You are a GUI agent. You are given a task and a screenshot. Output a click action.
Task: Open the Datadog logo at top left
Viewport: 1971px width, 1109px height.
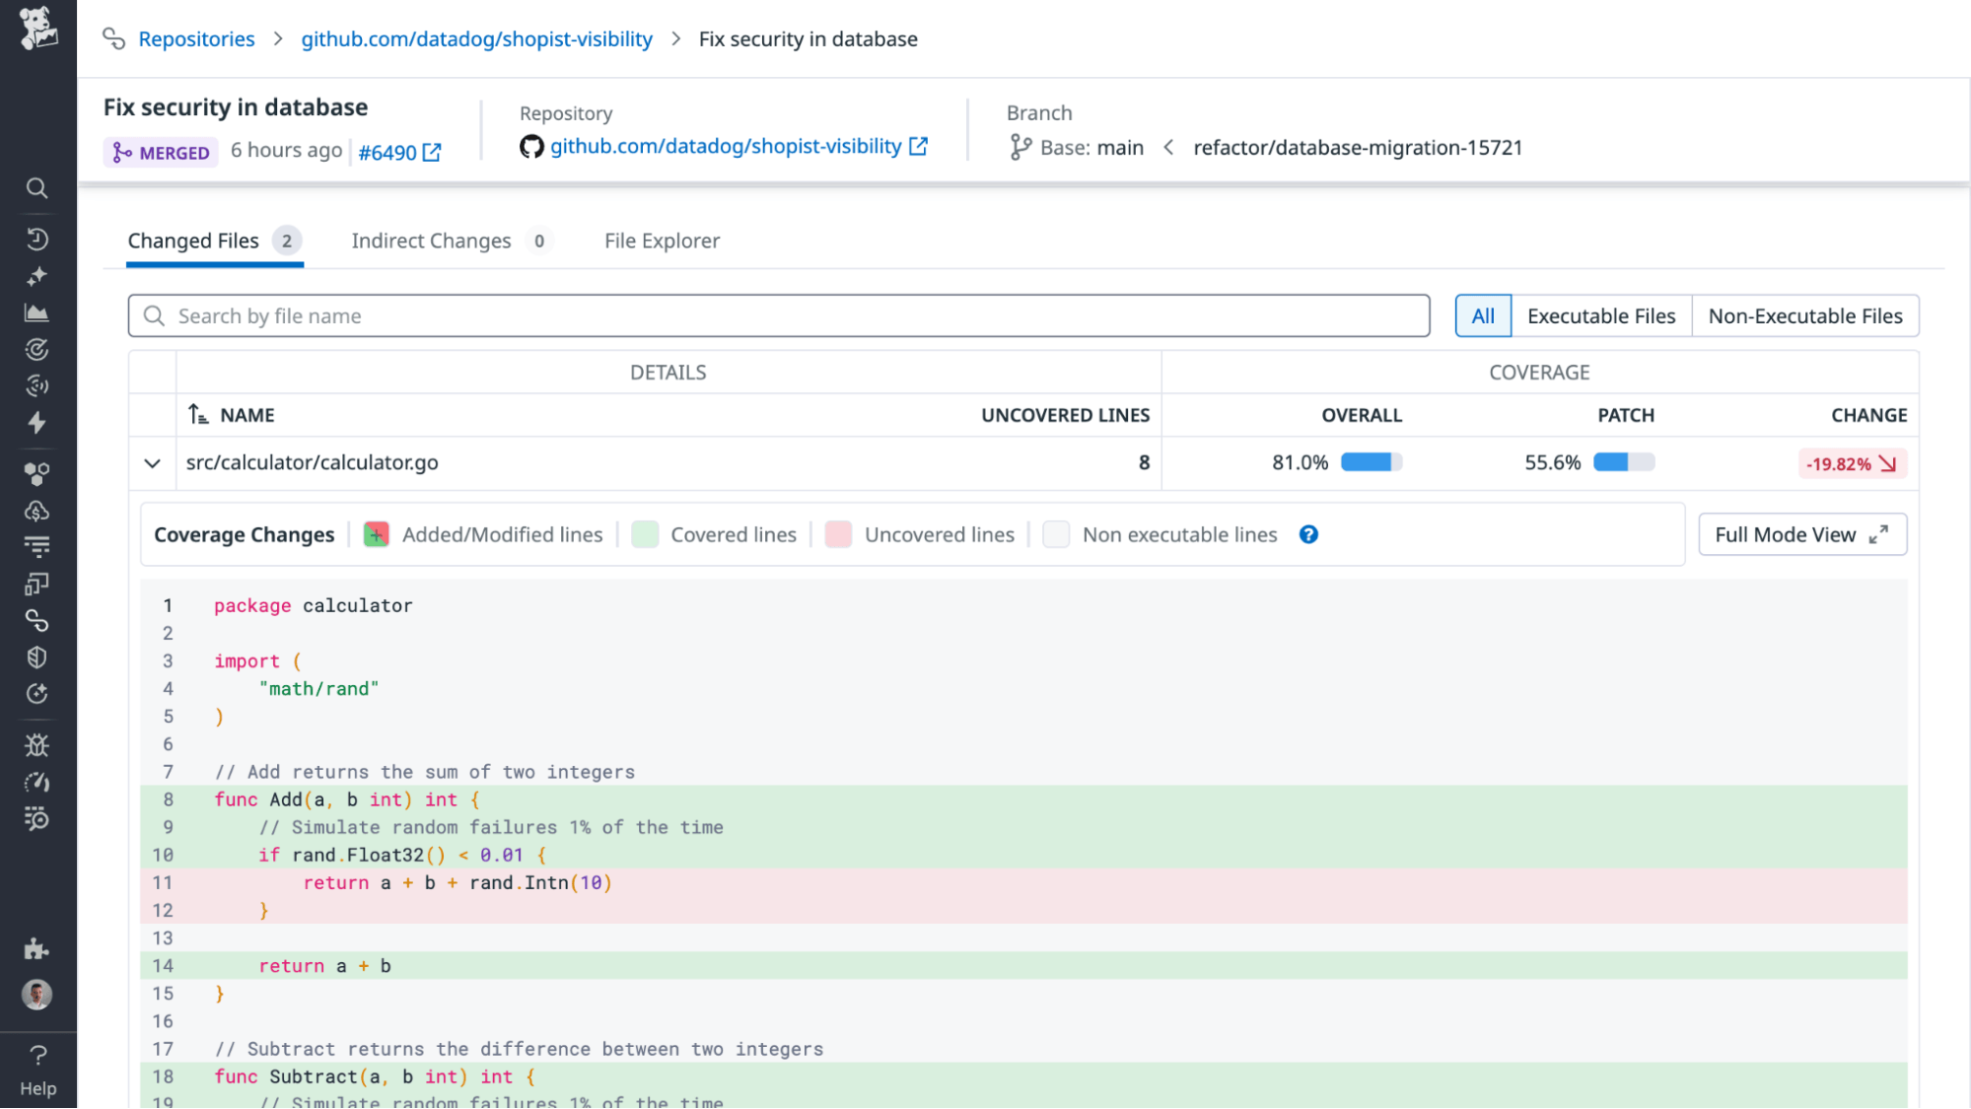[x=37, y=30]
